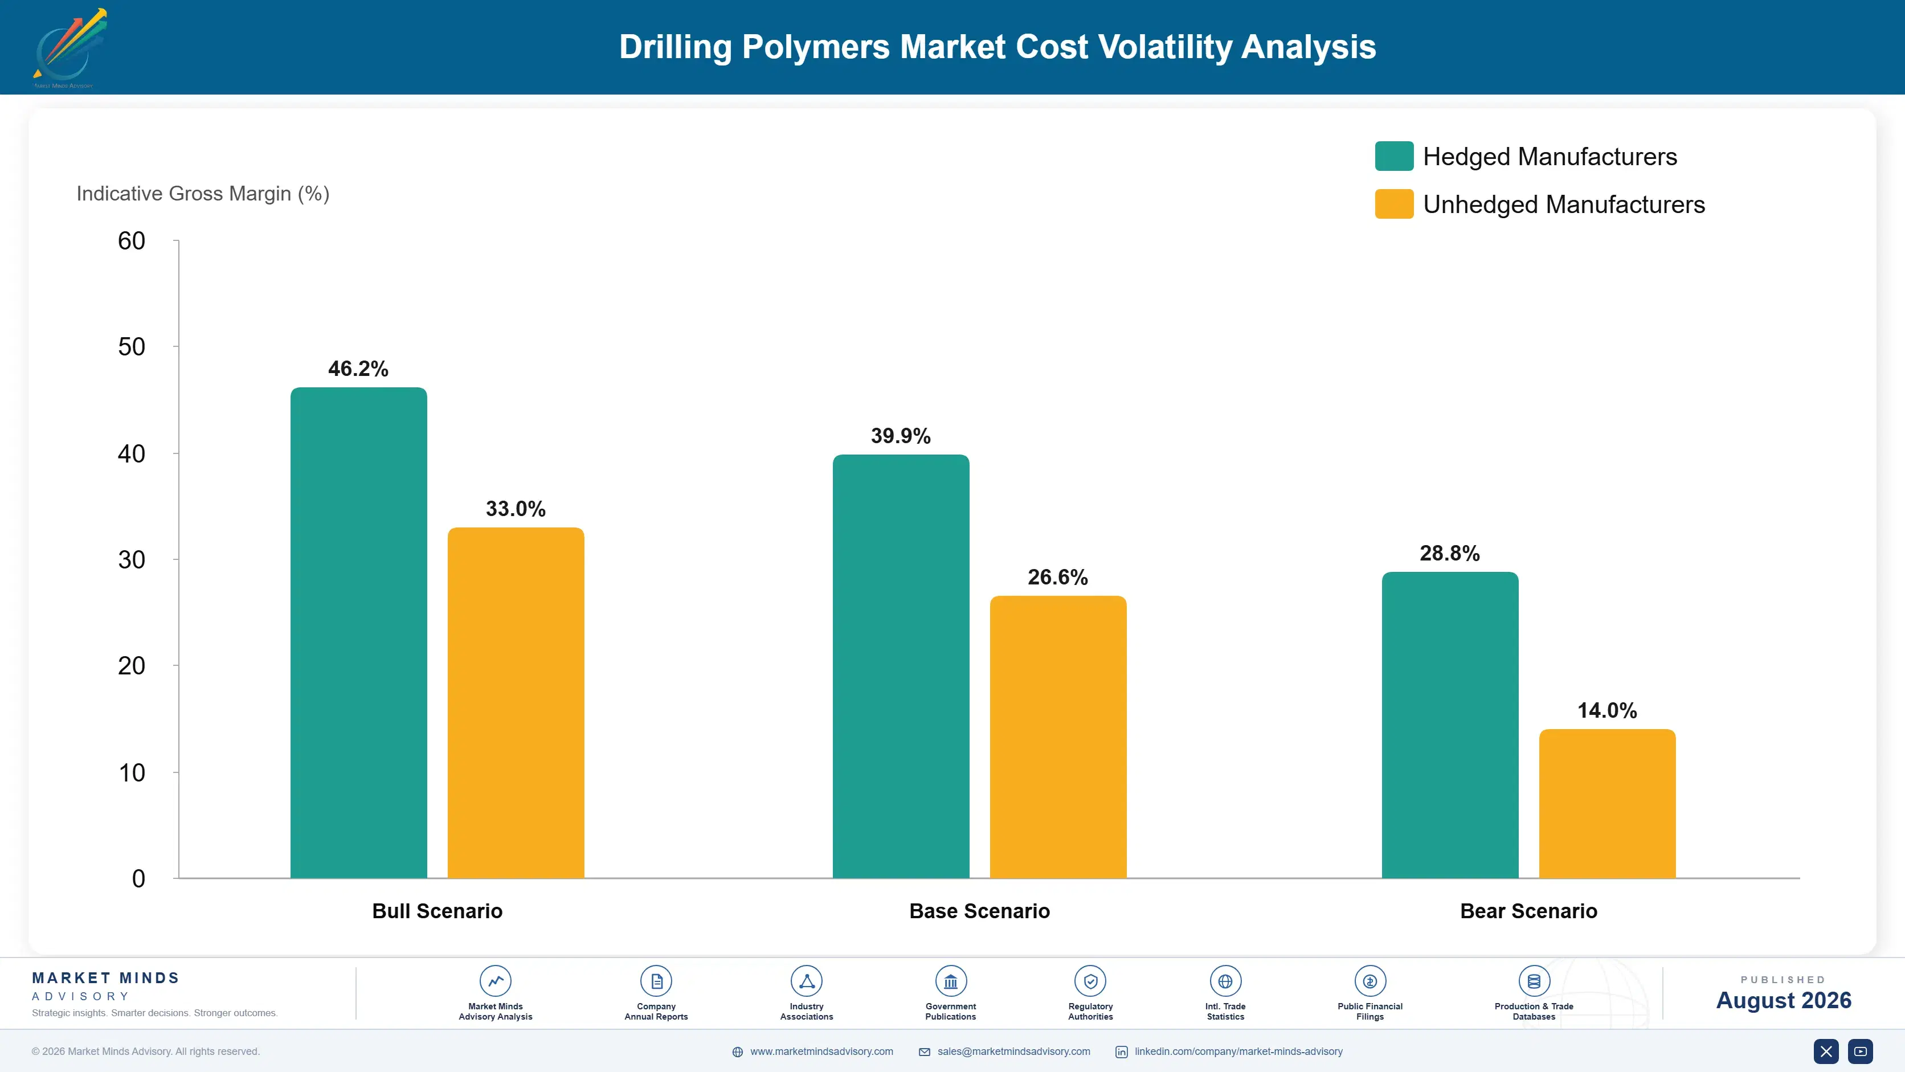Viewport: 1905px width, 1072px height.
Task: Click the Hedged Manufacturers legend label
Action: click(1550, 157)
